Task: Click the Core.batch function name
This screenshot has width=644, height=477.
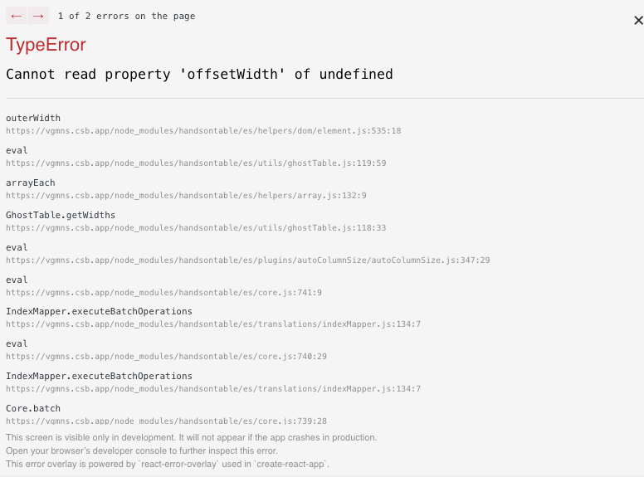Action: [33, 408]
